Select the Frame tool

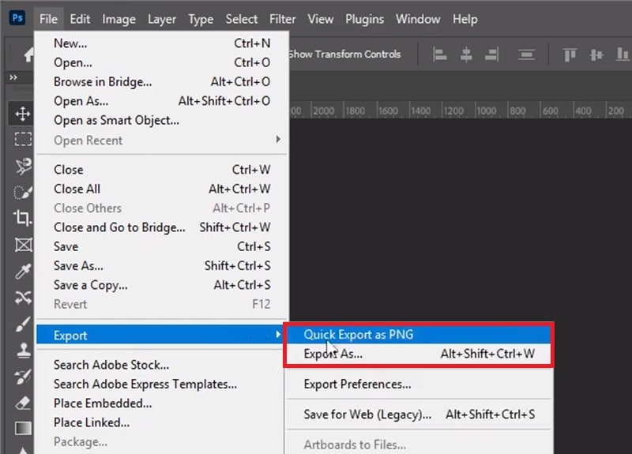coord(24,245)
